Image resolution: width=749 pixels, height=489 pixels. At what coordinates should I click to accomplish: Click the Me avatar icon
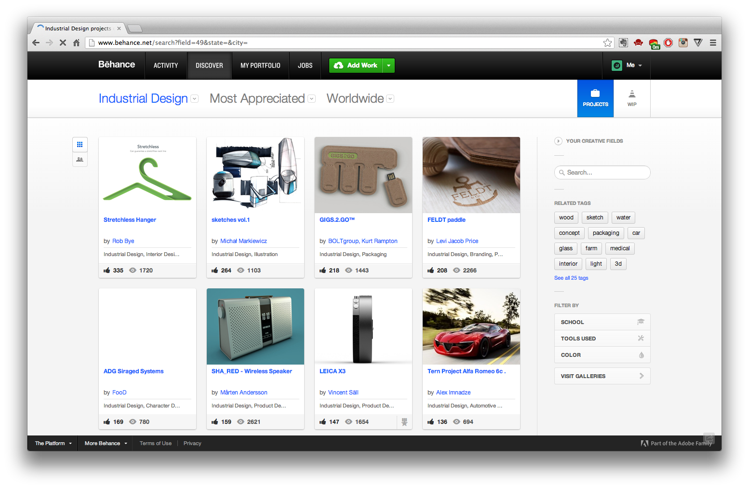point(616,66)
